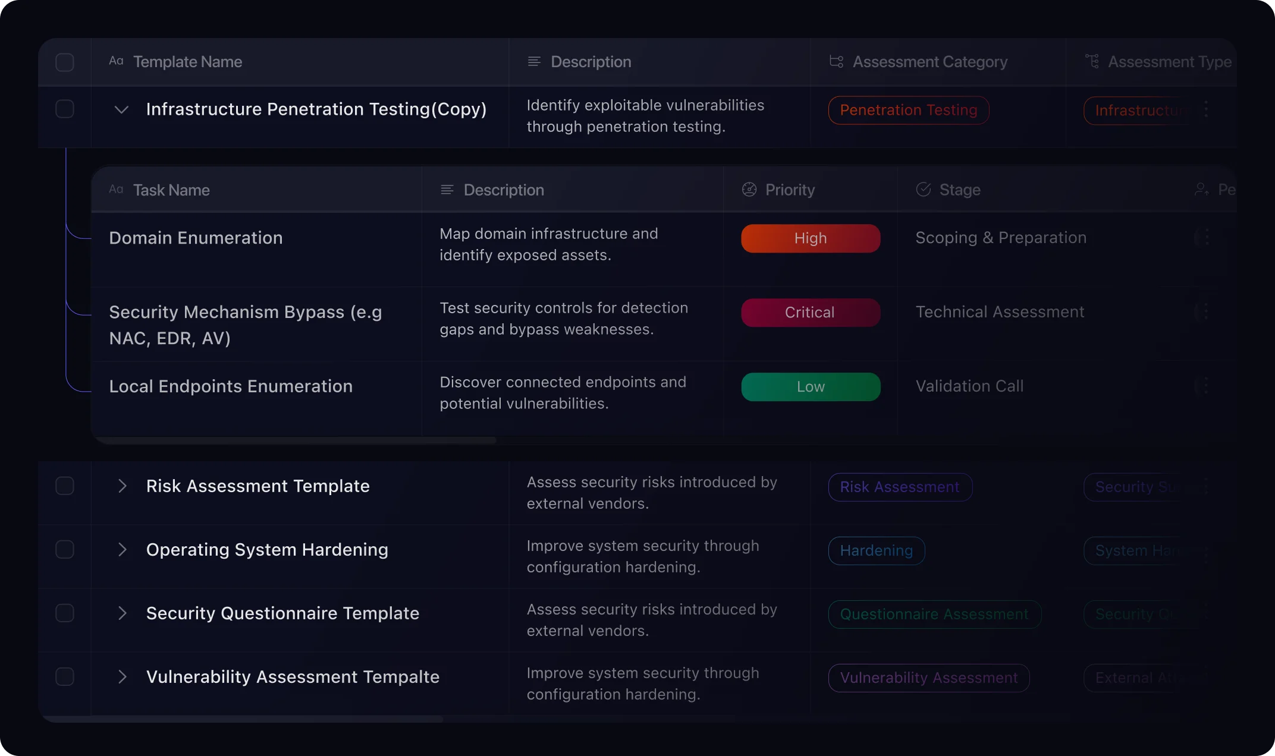Expand the Risk Assessment Template row

(123, 486)
